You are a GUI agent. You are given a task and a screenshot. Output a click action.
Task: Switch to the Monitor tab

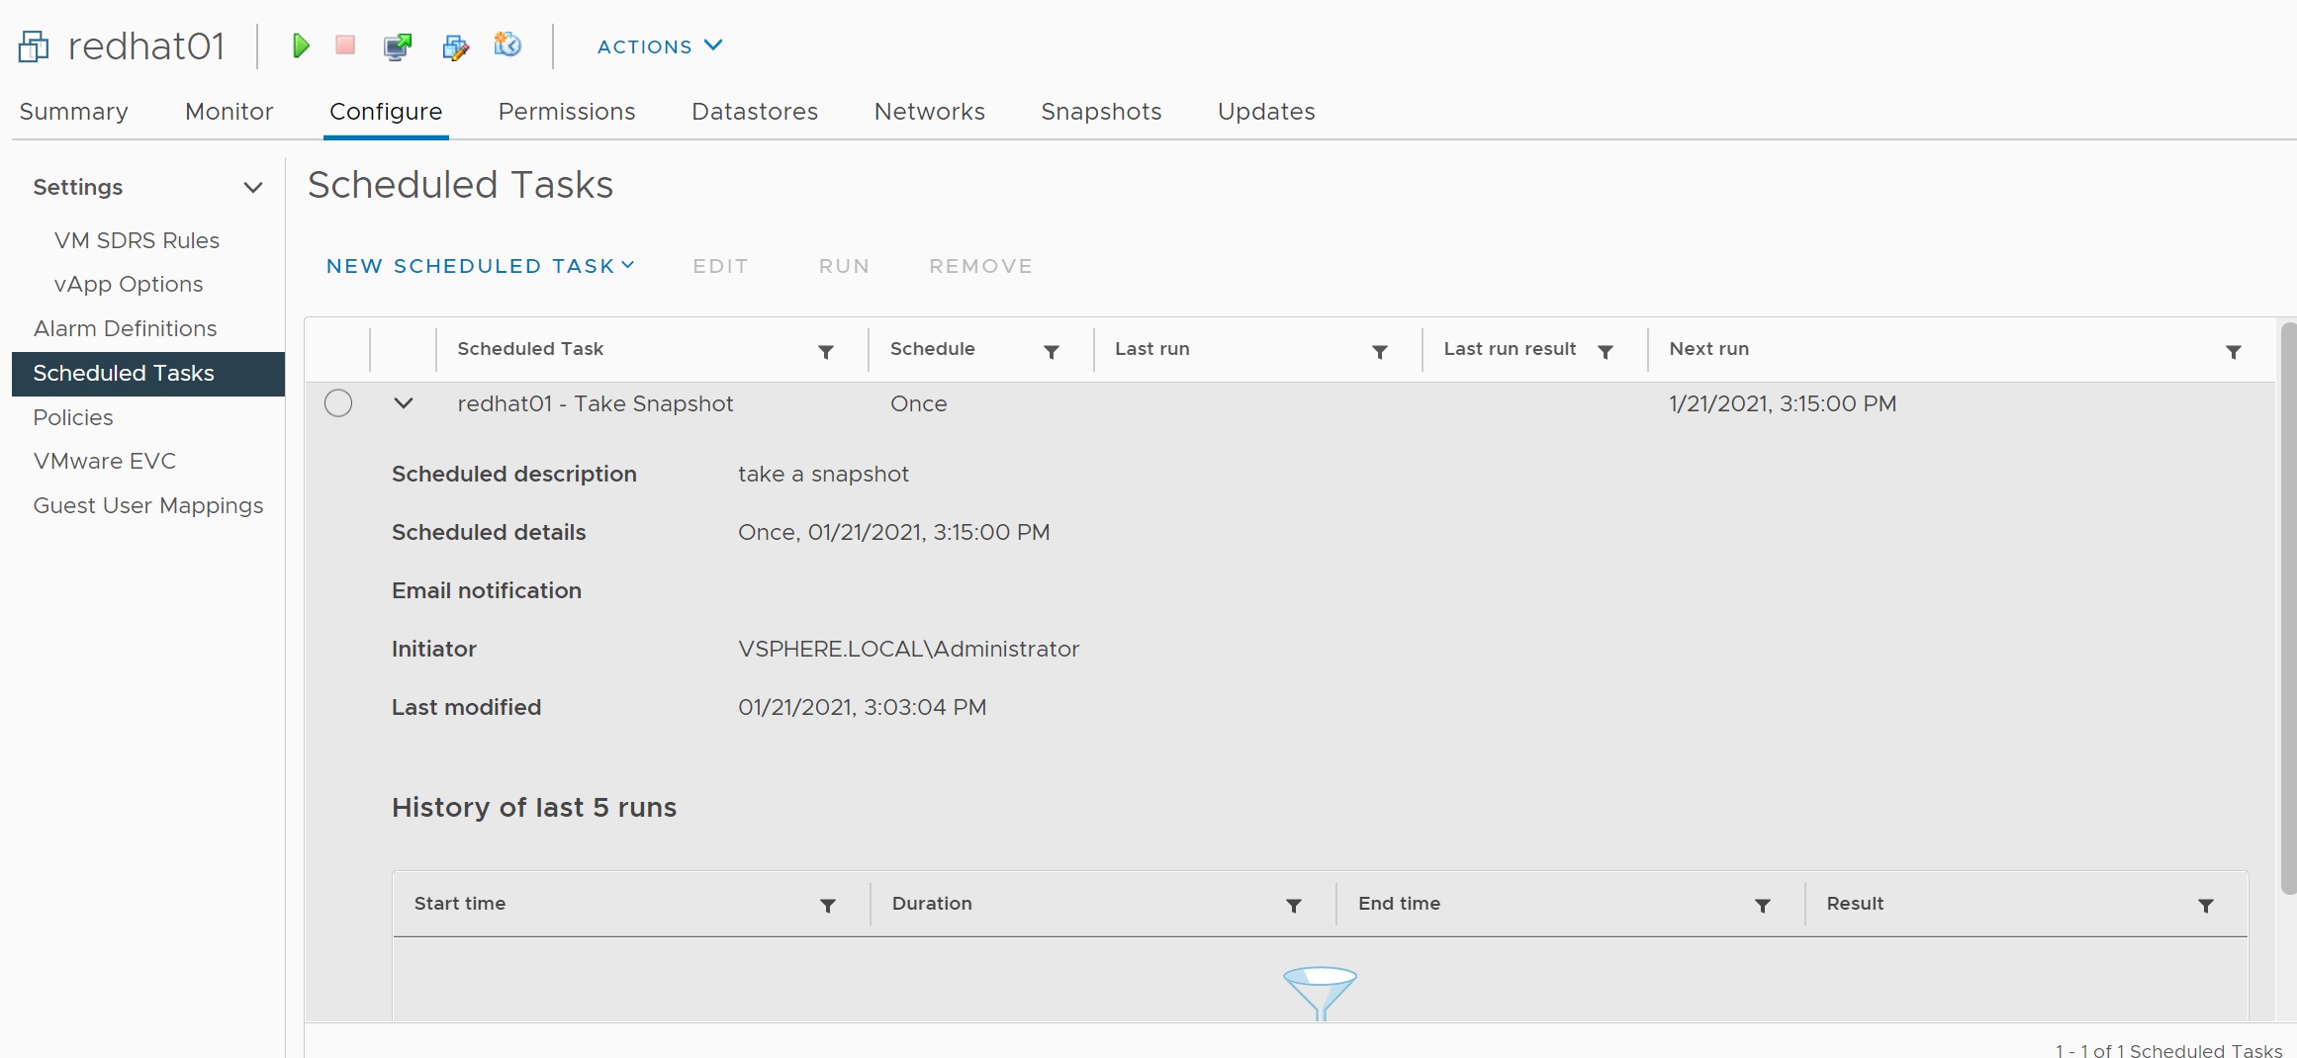pos(229,112)
